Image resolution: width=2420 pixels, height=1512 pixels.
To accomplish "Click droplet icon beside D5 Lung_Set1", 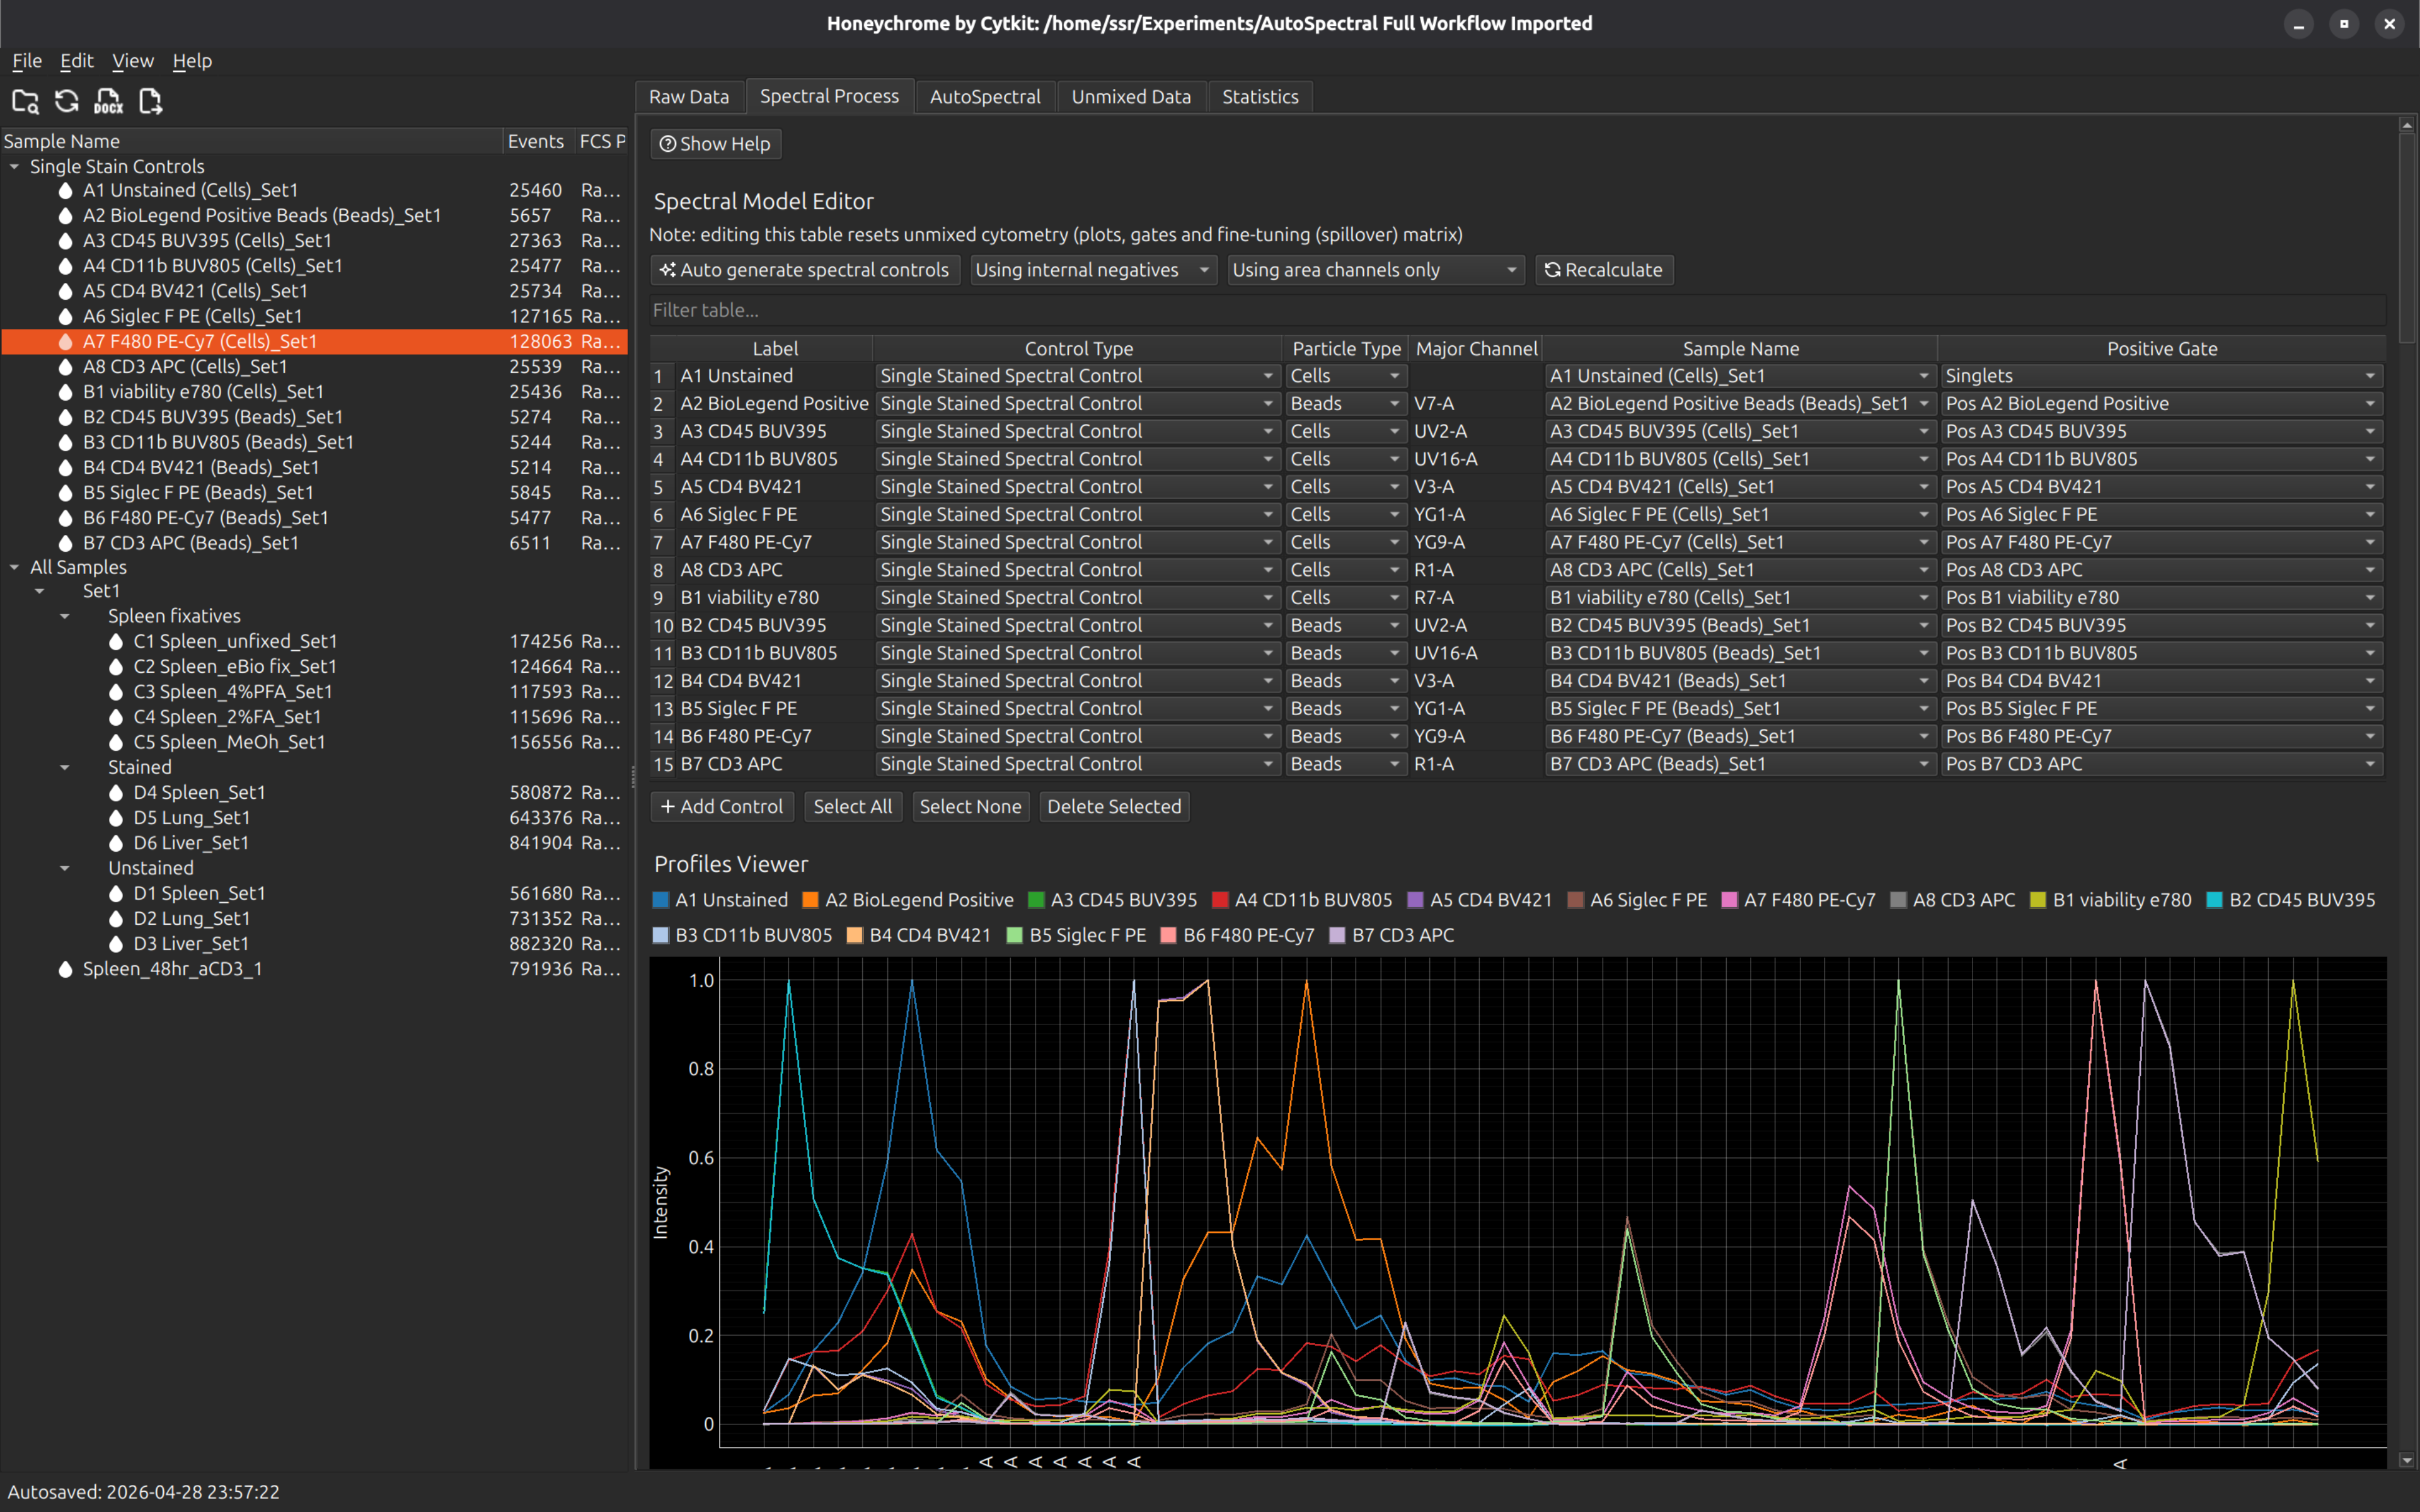I will [116, 817].
